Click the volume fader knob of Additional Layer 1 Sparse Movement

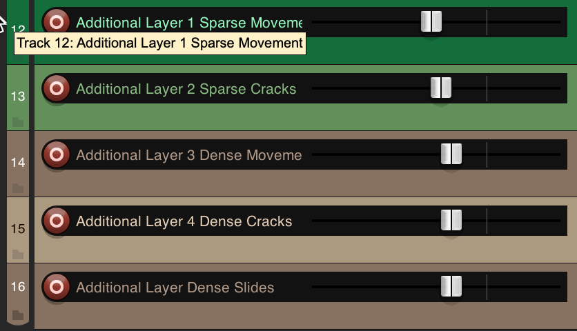click(431, 22)
